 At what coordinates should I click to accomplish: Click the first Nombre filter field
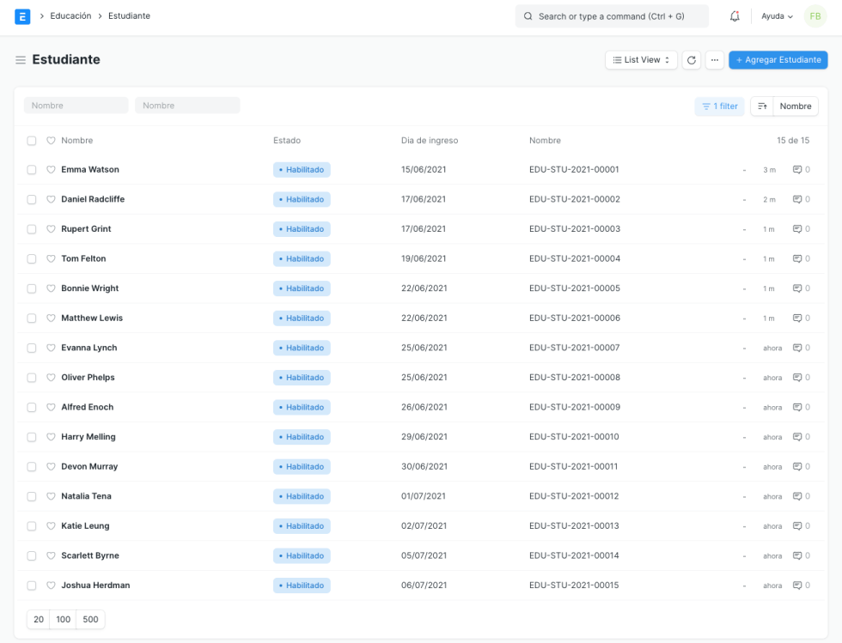click(76, 106)
